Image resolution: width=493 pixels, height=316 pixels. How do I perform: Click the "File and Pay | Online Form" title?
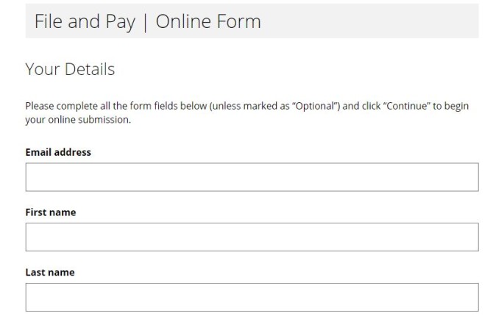pyautogui.click(x=147, y=21)
